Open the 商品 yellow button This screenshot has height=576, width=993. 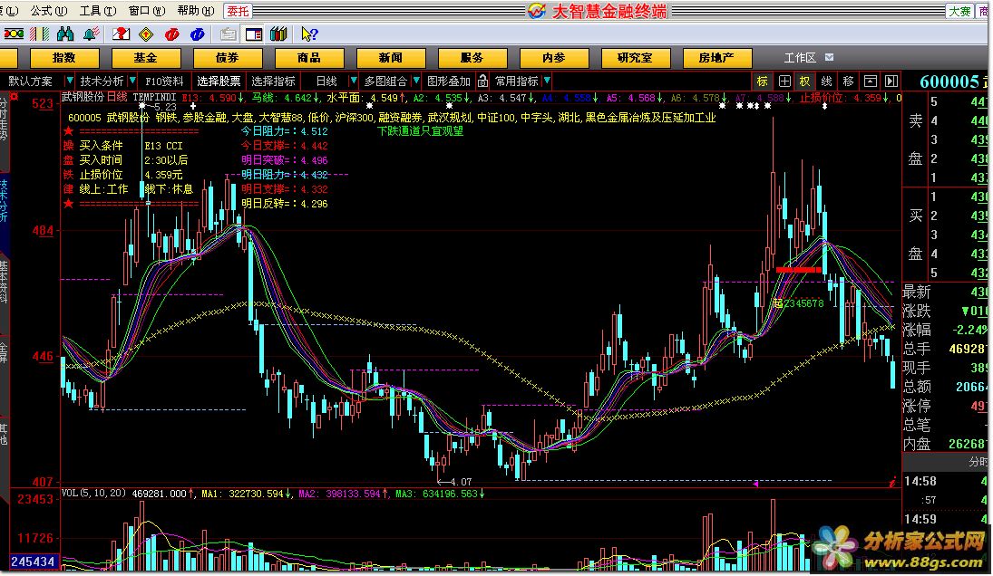pyautogui.click(x=309, y=58)
